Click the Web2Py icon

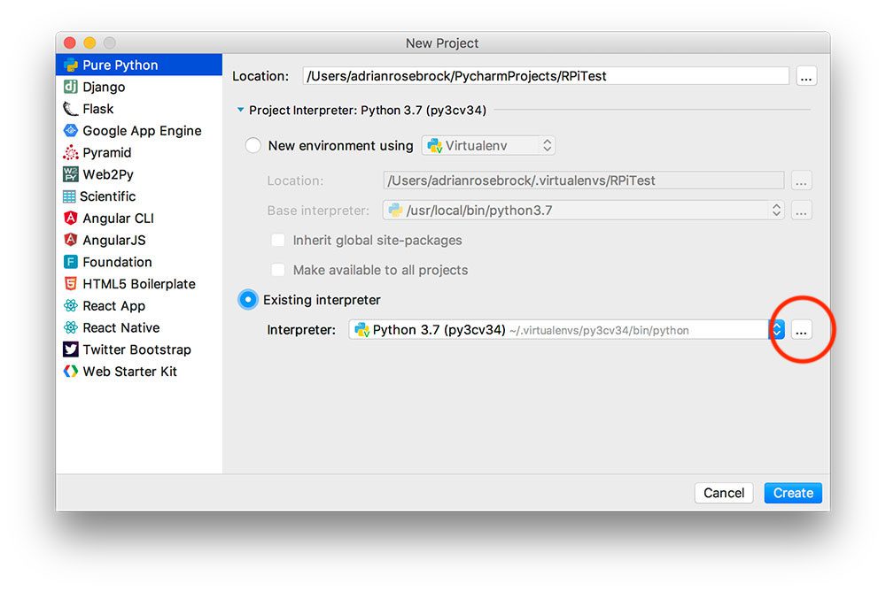(71, 174)
